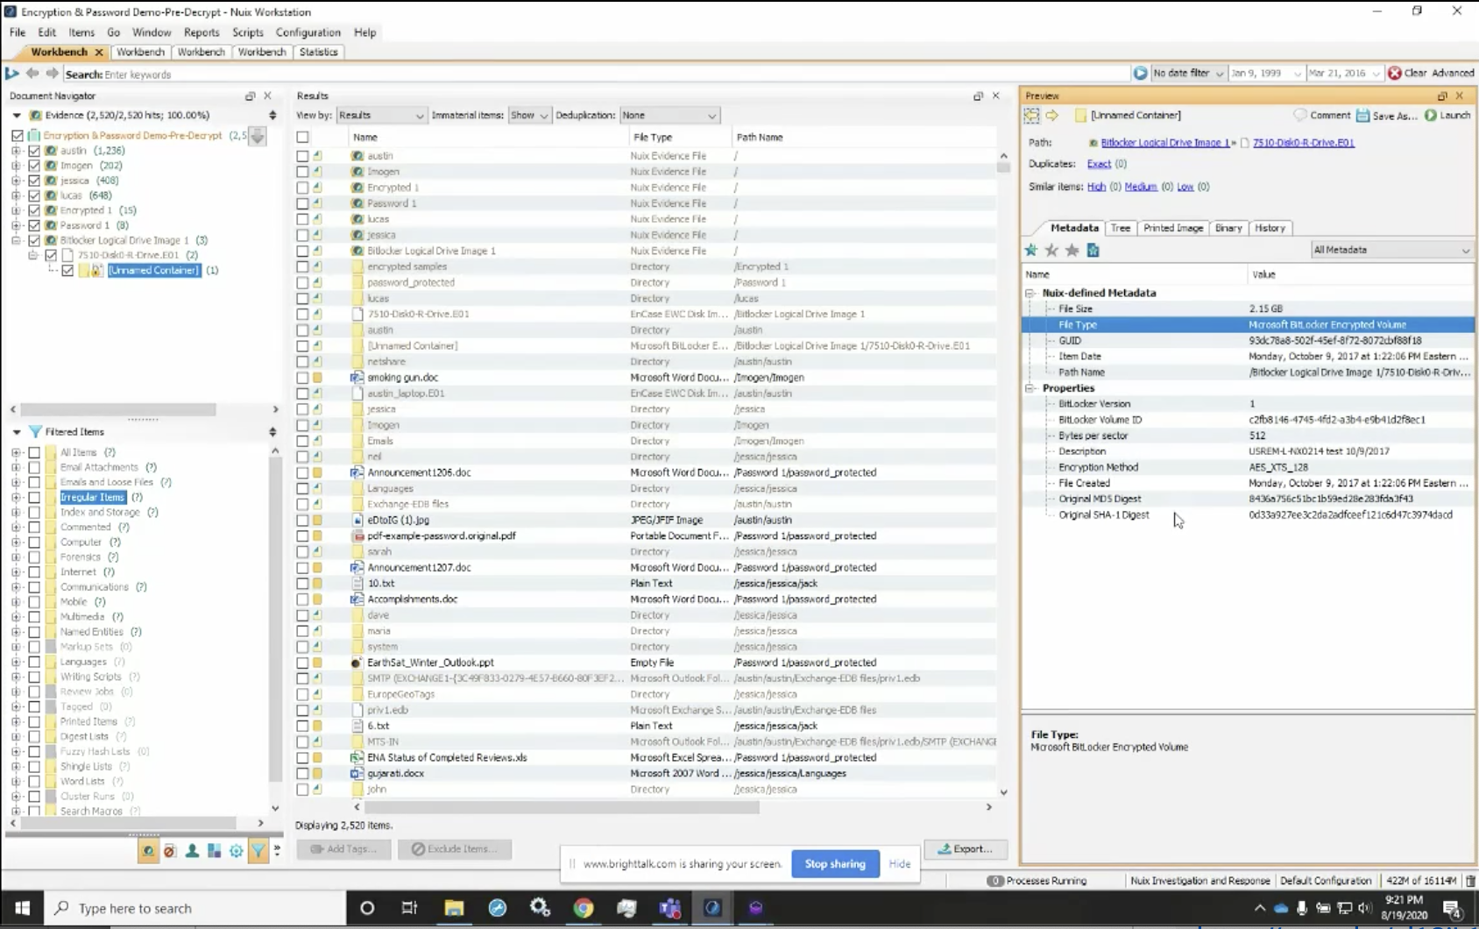Open Task View in the Windows taskbar

point(409,908)
